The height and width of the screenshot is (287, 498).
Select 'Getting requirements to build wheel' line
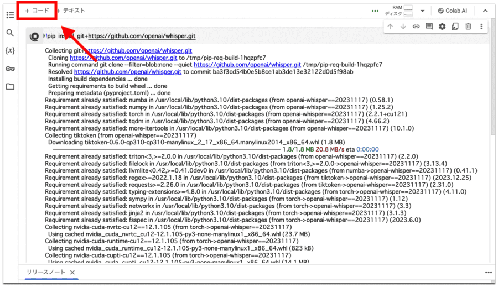108,86
